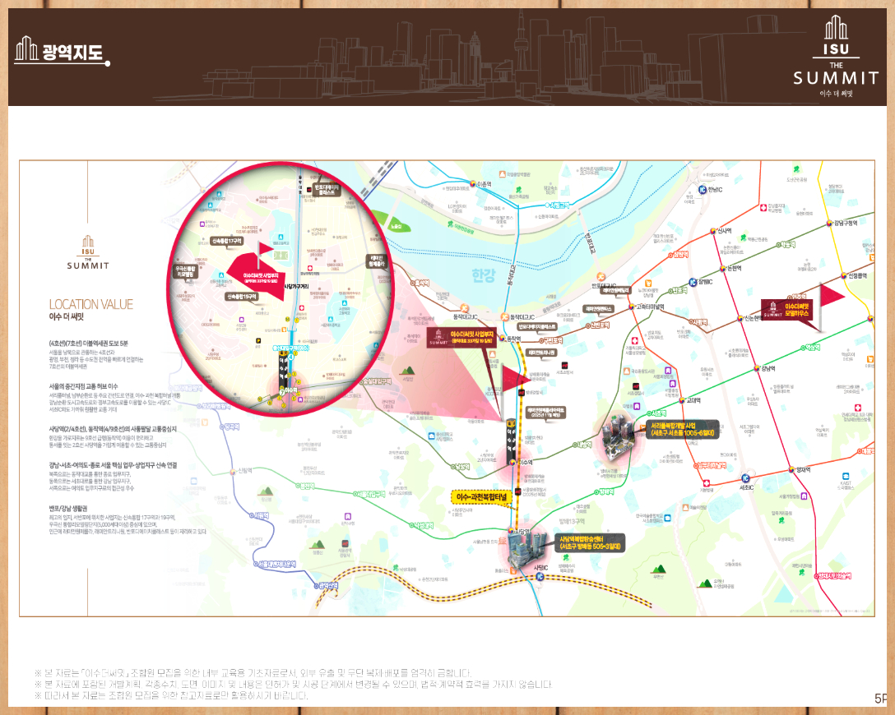This screenshot has height=715, width=895.
Task: Click the 이수더써밋 모델하우스 callout label
Action: click(787, 310)
